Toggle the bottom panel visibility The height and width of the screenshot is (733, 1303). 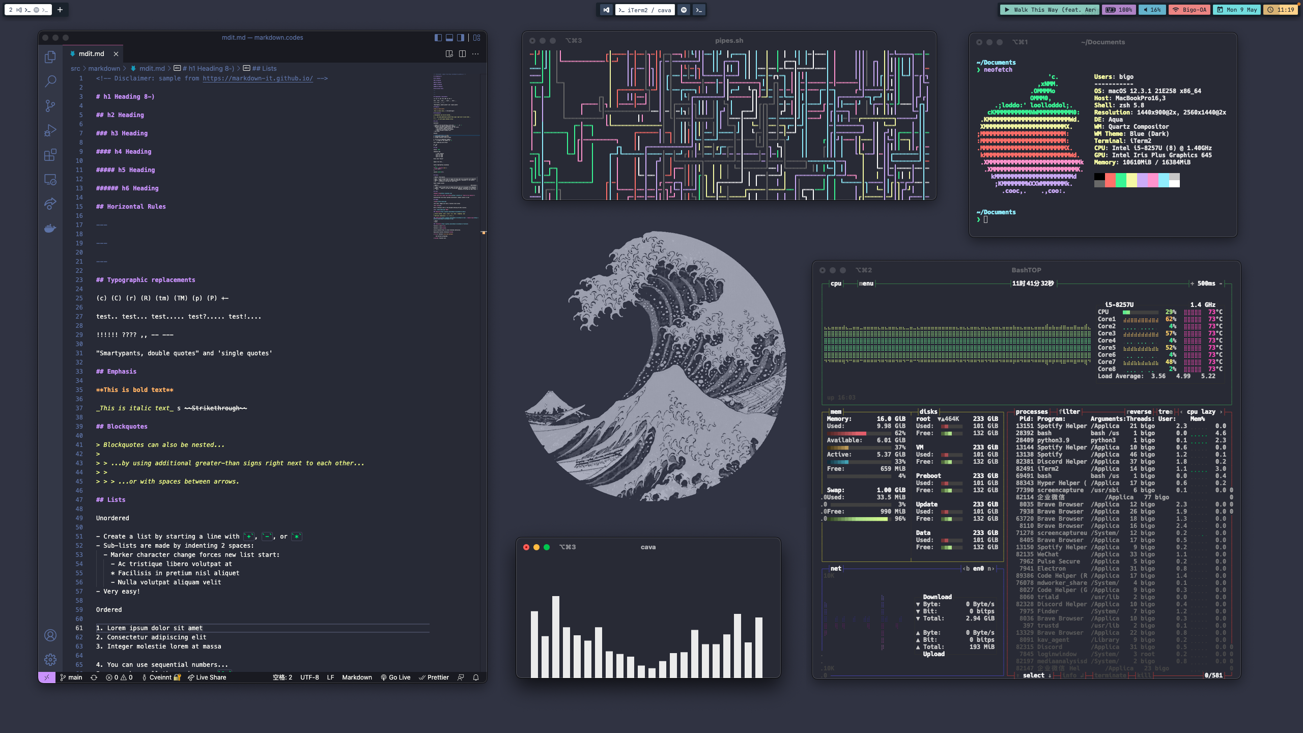(449, 38)
